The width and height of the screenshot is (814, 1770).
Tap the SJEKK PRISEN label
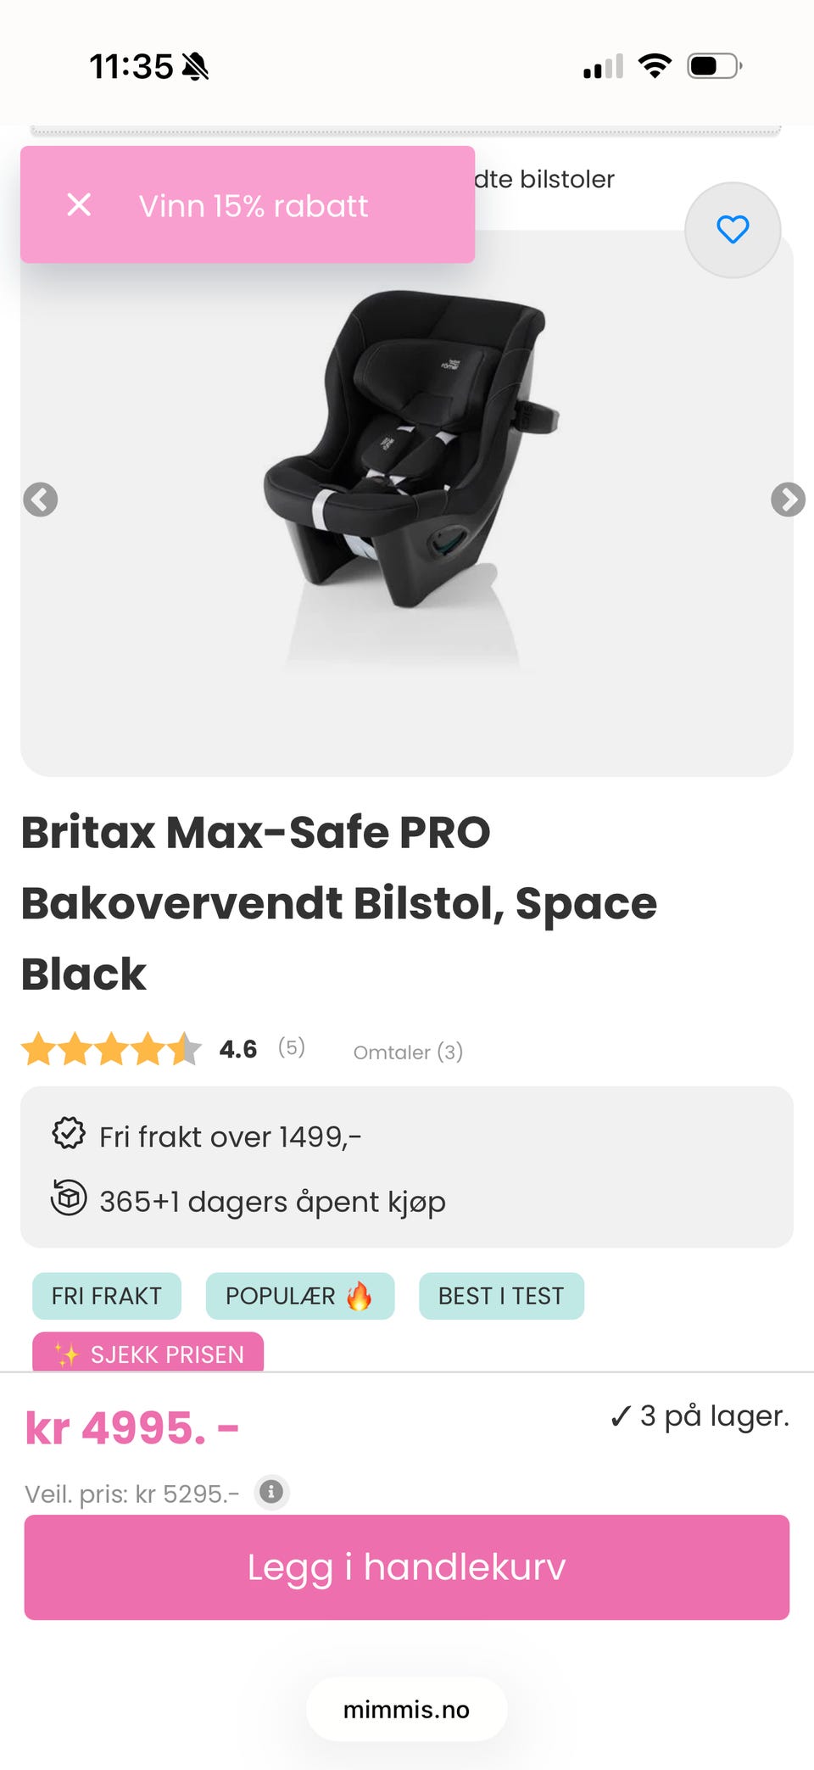pyautogui.click(x=148, y=1354)
